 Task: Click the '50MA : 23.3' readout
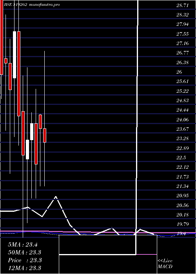click(x=24, y=252)
